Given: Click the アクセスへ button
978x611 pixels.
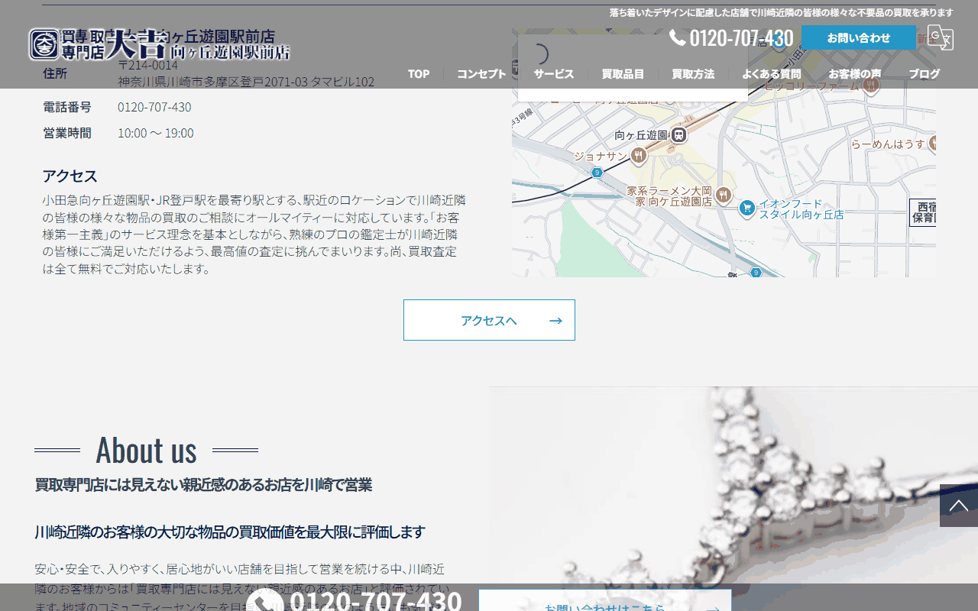Looking at the screenshot, I should pyautogui.click(x=489, y=320).
